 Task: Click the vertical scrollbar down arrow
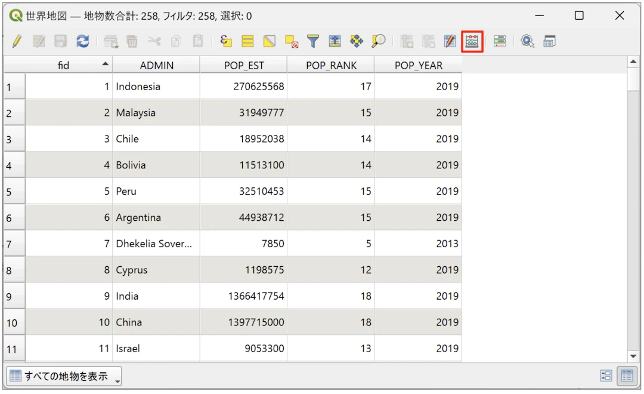point(633,356)
